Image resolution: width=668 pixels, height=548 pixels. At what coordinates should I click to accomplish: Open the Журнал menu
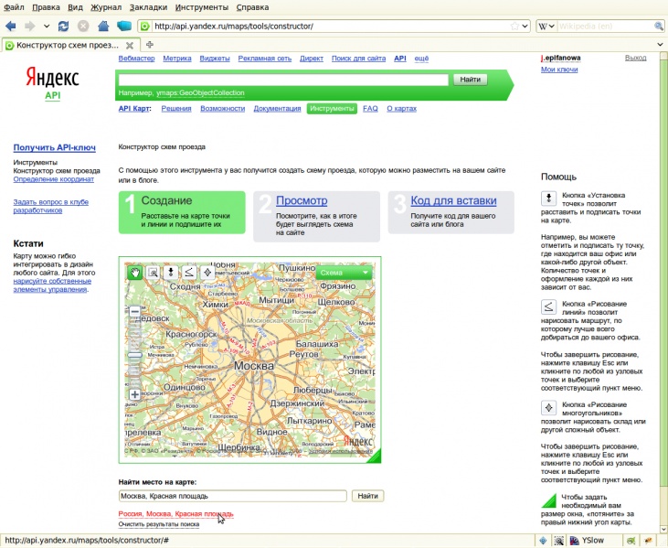(106, 7)
